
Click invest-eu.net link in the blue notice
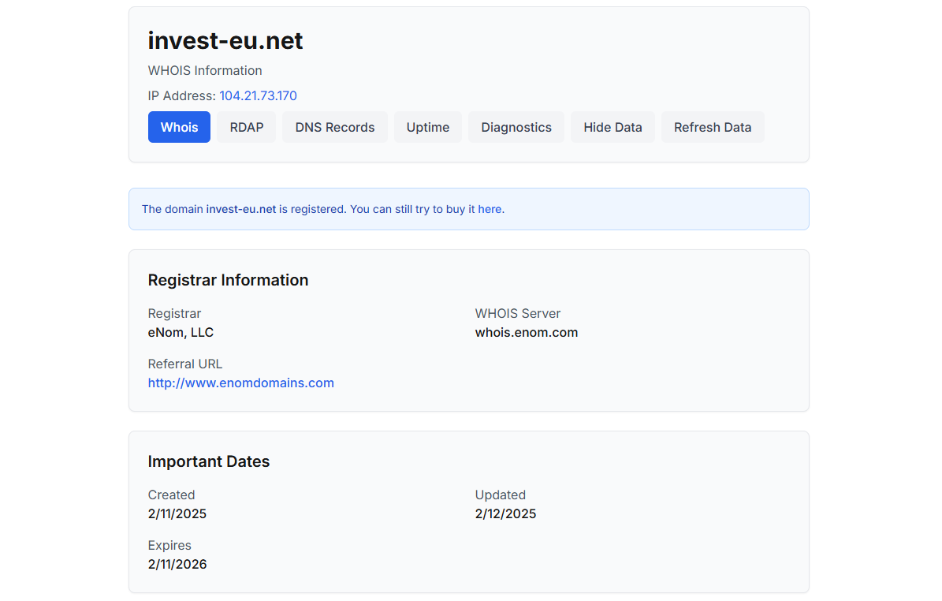point(241,209)
